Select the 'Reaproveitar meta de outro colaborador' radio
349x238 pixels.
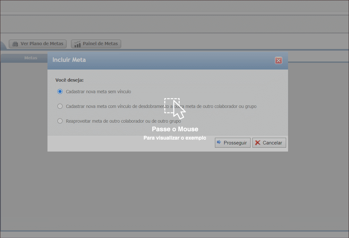(x=60, y=121)
